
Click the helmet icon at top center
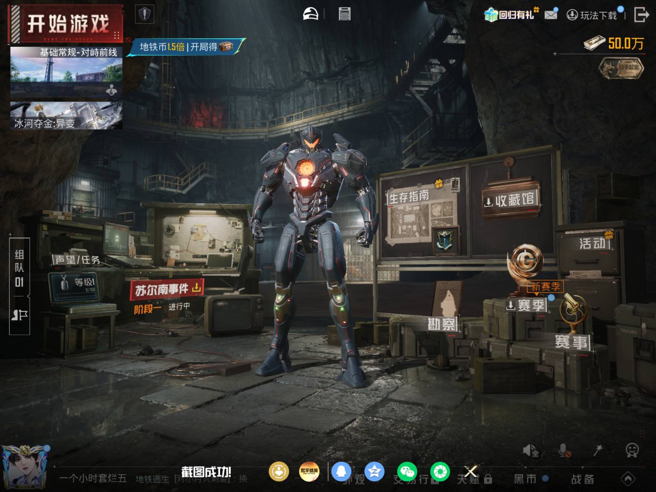(311, 14)
